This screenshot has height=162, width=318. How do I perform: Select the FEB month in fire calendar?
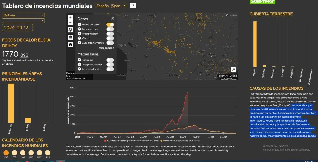[x=15, y=153]
